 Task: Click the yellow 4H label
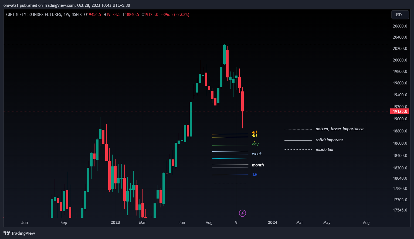click(254, 135)
